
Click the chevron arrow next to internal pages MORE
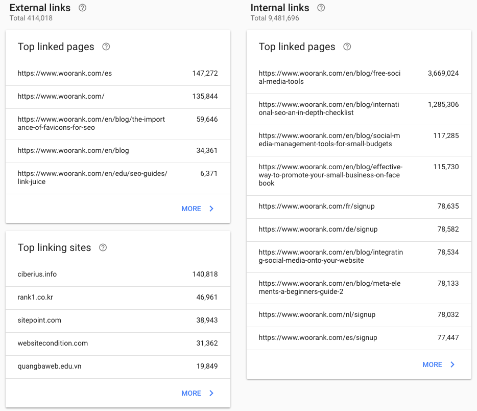pos(452,364)
